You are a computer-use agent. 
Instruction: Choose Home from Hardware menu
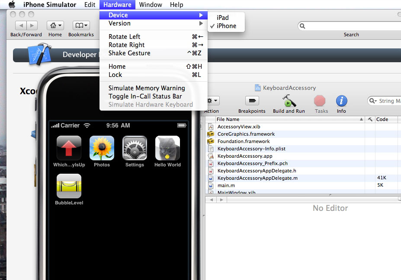[154, 67]
